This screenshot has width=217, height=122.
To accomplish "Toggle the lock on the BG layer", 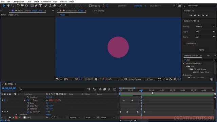I will pos(10,118).
